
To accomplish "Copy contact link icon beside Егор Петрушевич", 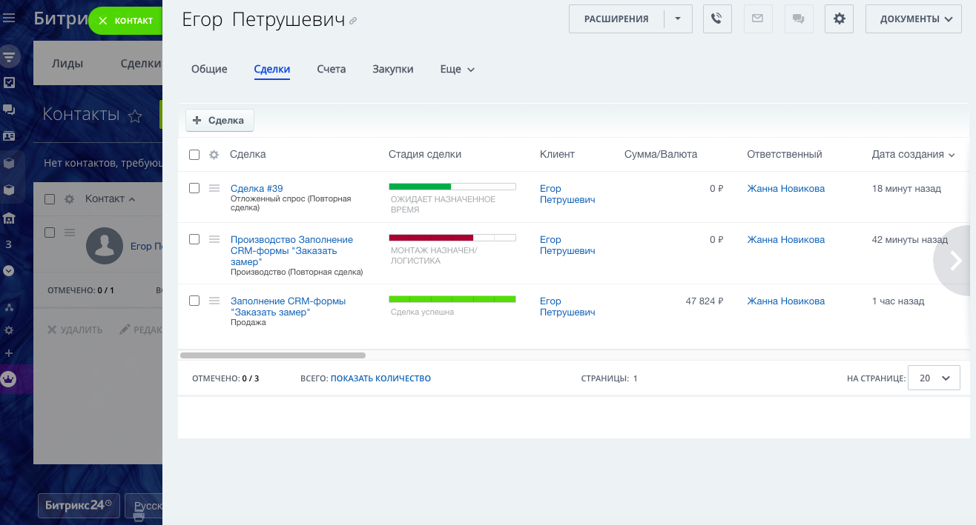I will pyautogui.click(x=353, y=21).
